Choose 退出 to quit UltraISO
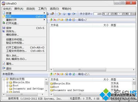This screenshot has width=138, height=102. point(24,69)
